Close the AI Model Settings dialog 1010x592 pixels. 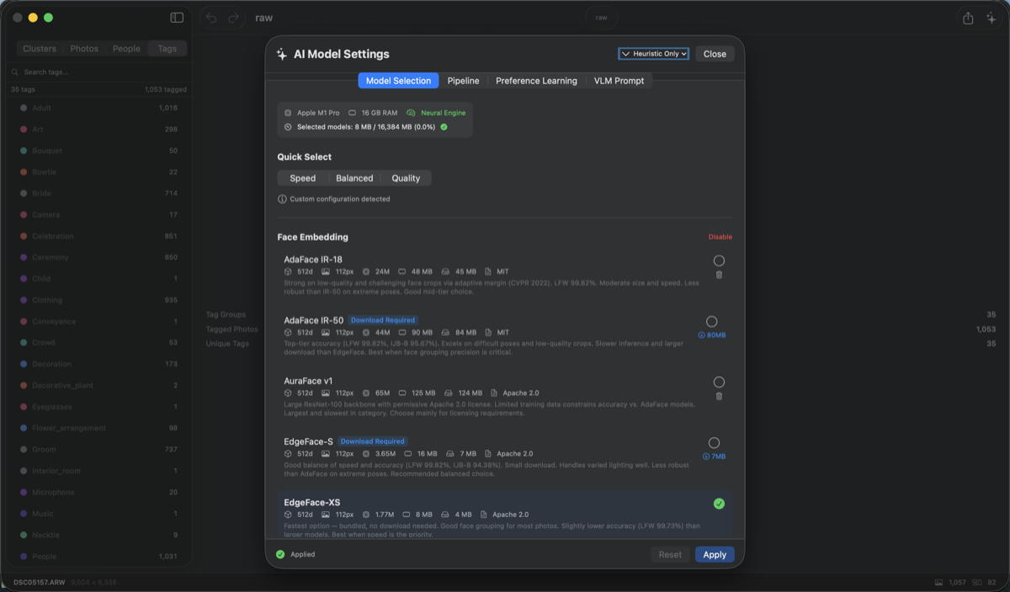pyautogui.click(x=715, y=54)
